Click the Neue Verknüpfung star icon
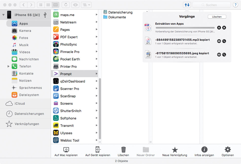This screenshot has height=164, width=241. (175, 150)
